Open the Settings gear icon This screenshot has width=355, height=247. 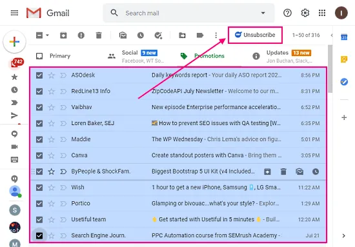pyautogui.click(x=305, y=13)
